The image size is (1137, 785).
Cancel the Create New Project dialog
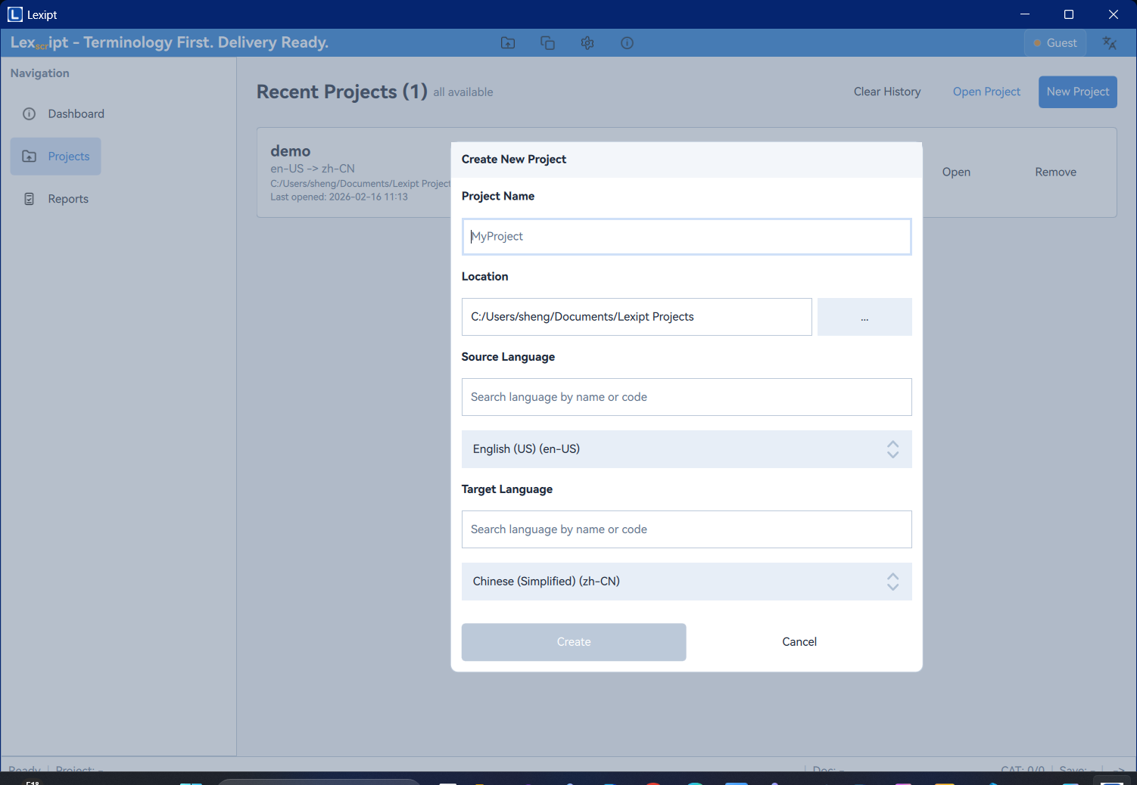[799, 642]
